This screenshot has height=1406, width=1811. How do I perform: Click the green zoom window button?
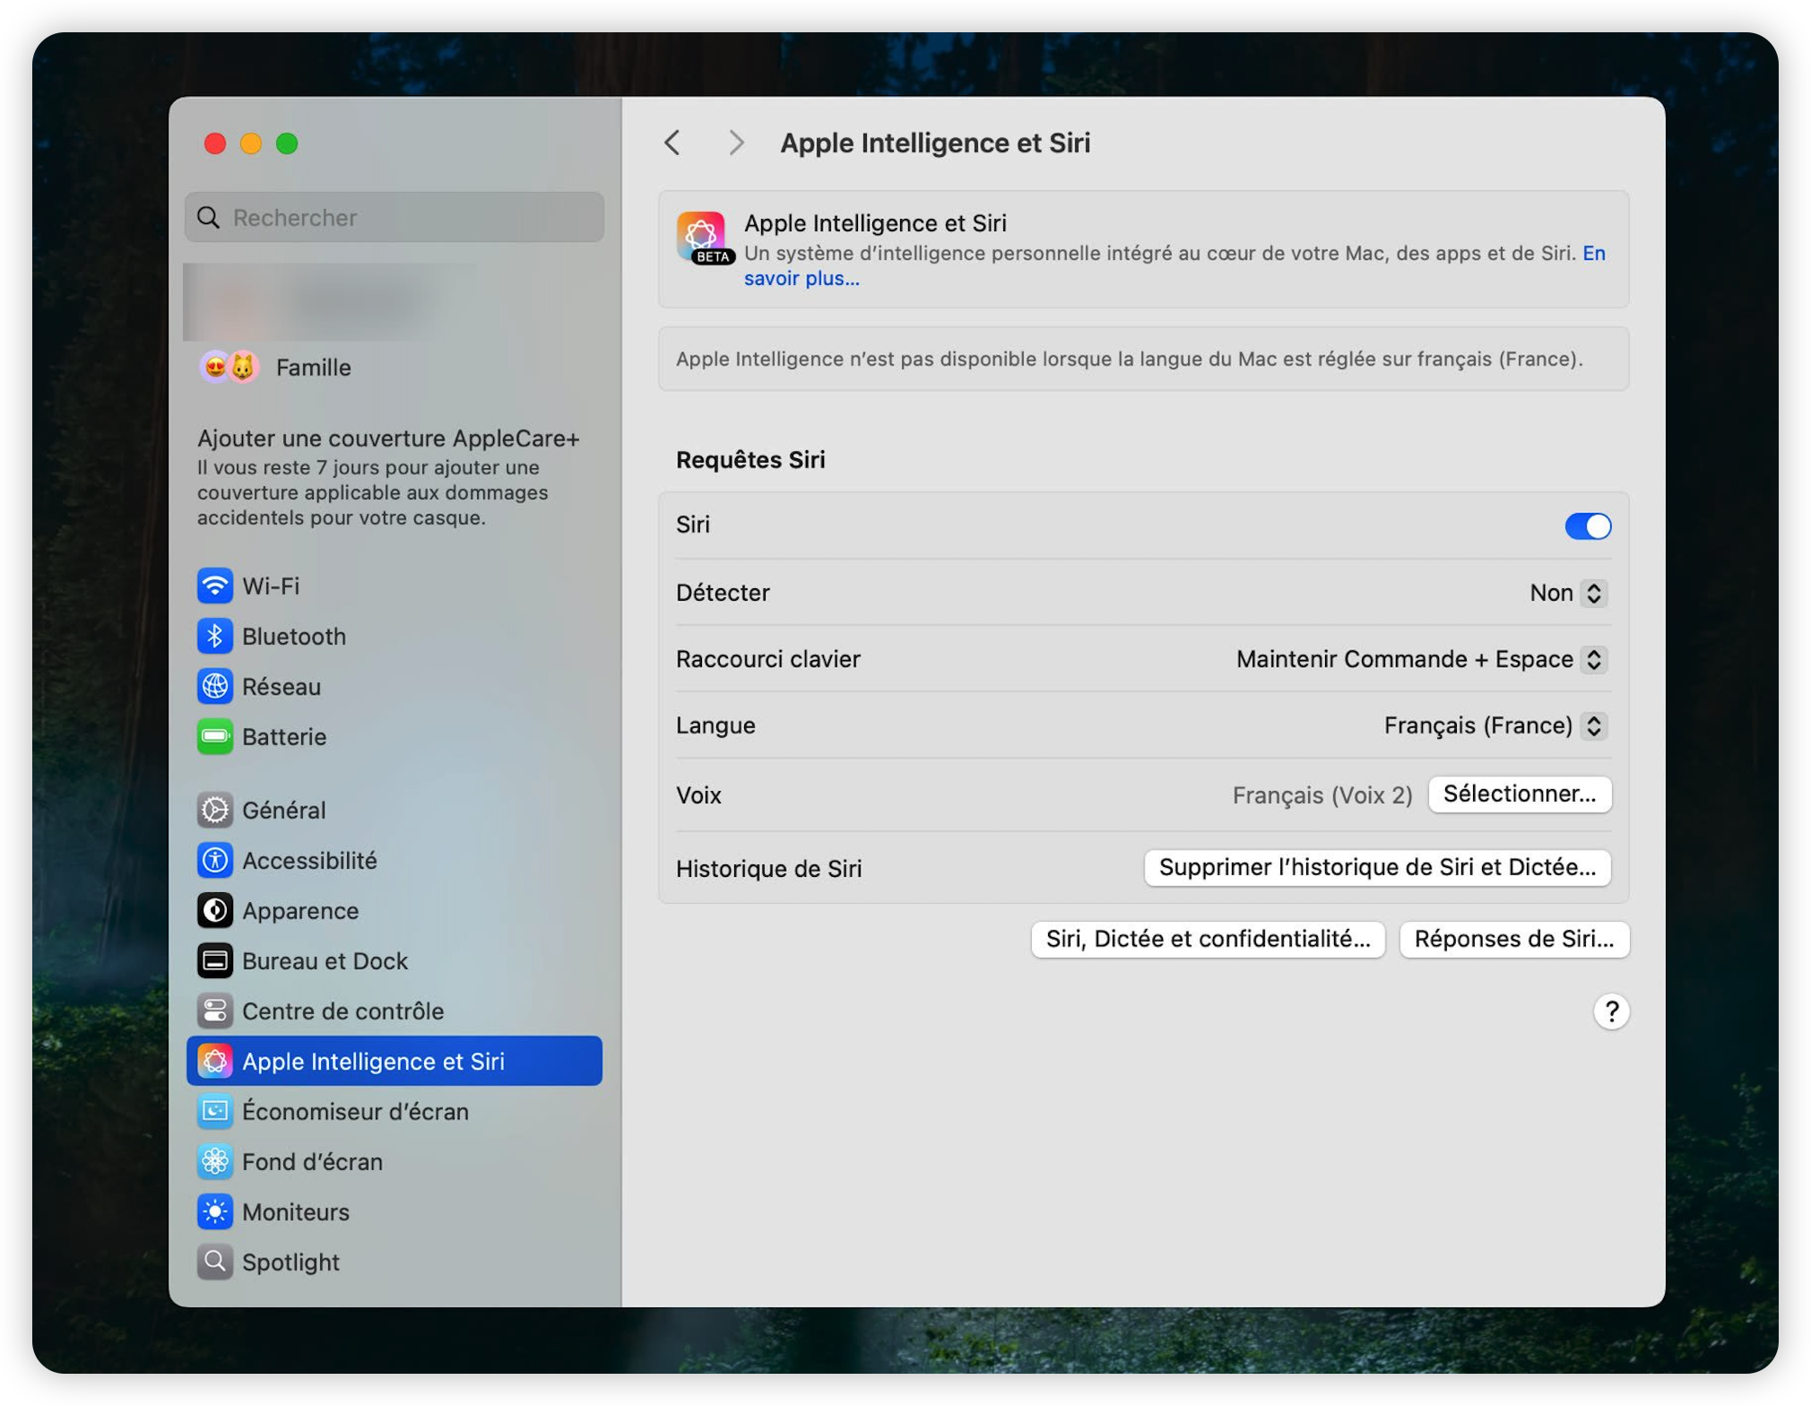[287, 143]
